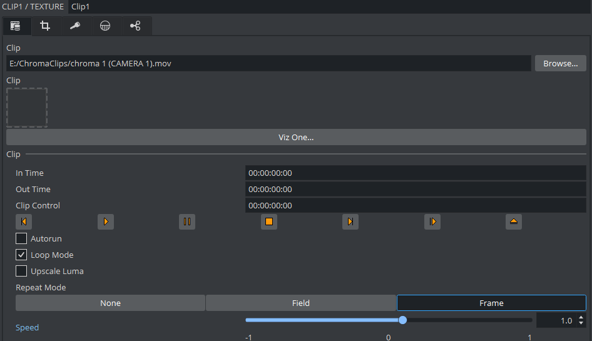Select the clip source tab with film icon
The height and width of the screenshot is (341, 592).
point(16,26)
